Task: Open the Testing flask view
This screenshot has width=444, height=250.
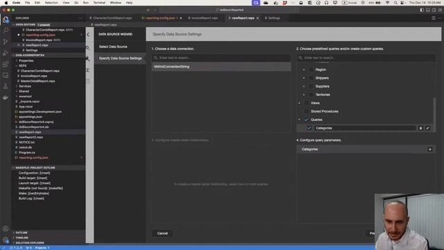Action: pyautogui.click(x=6, y=86)
